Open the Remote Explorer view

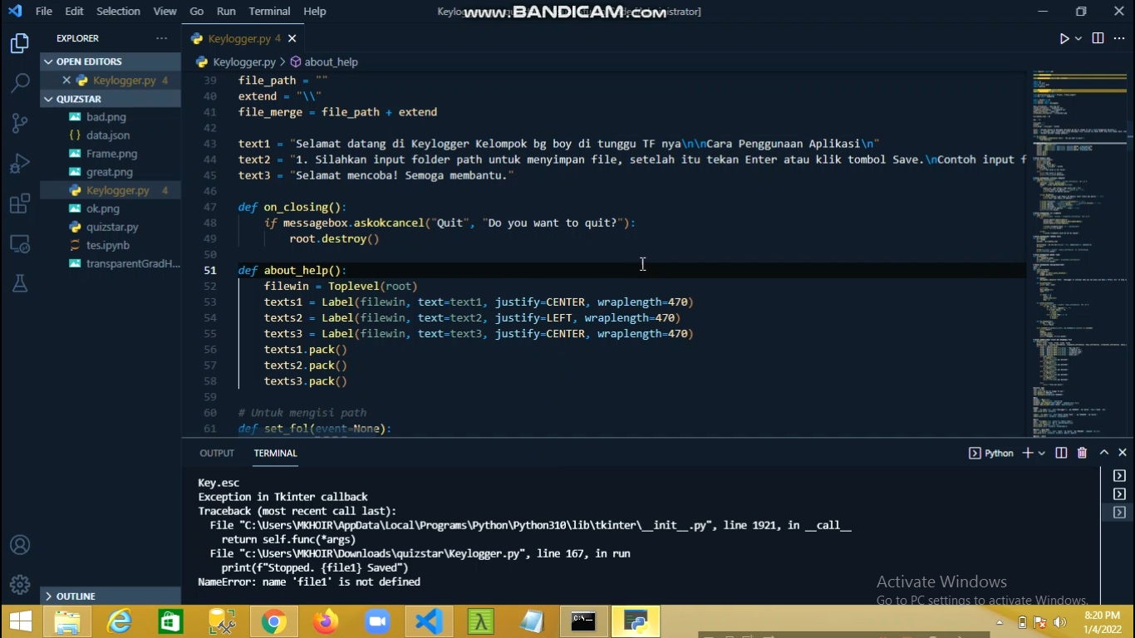(20, 244)
